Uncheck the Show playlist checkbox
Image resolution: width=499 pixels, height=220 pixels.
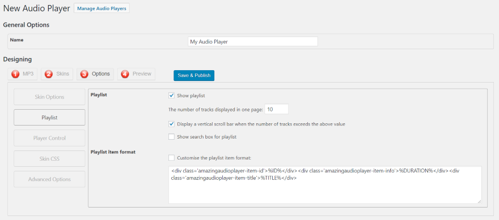point(171,95)
